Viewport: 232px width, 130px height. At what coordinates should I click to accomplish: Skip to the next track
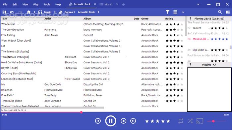[x=133, y=121]
